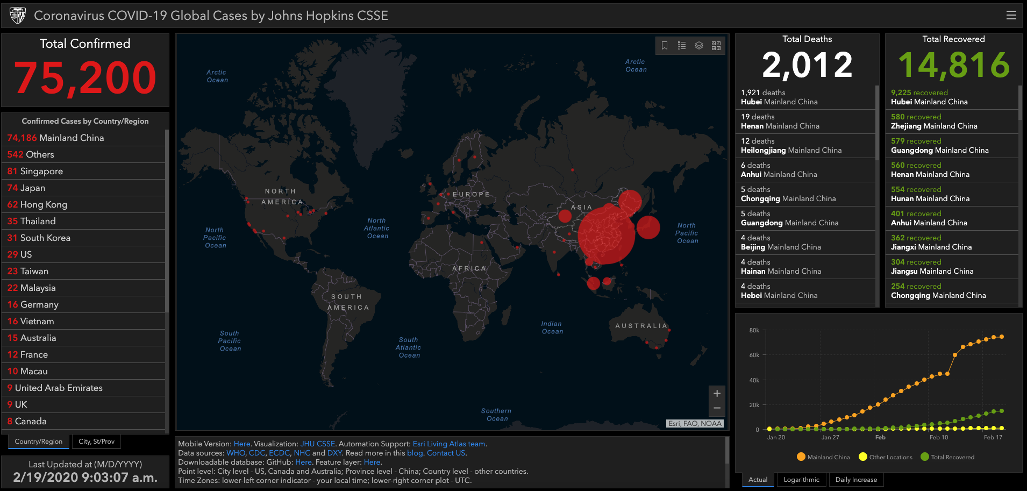Select the Country/Region tab
Screen dimensions: 1027x491
(39, 442)
